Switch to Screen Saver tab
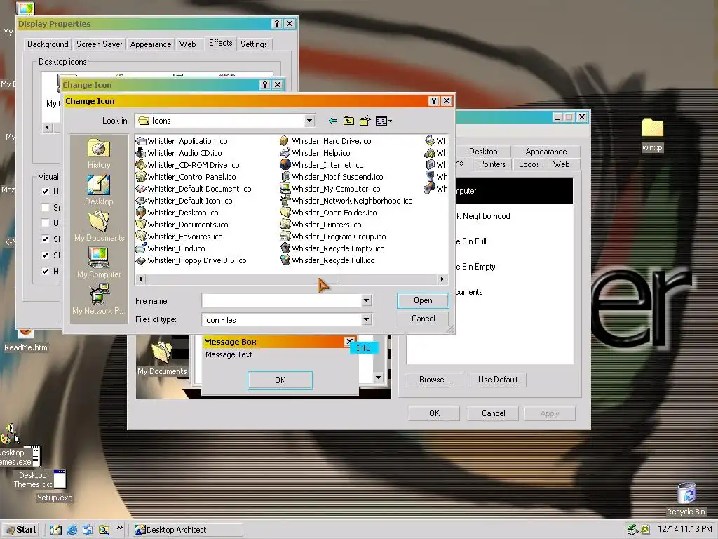718x539 pixels. tap(99, 44)
